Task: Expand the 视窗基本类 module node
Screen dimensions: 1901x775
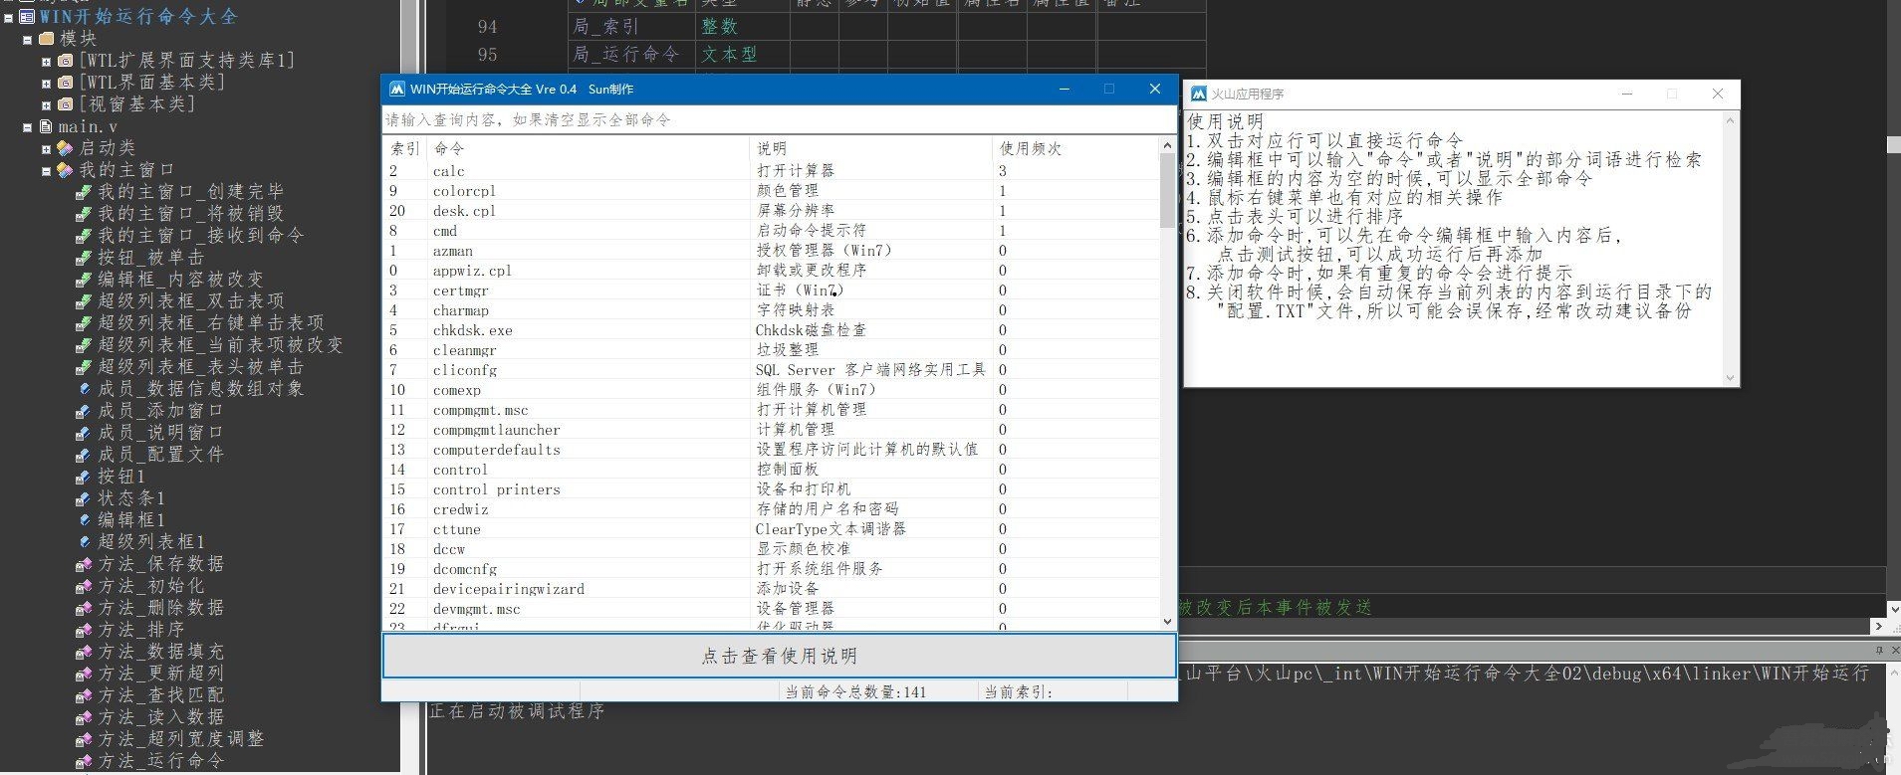Action: tap(46, 104)
